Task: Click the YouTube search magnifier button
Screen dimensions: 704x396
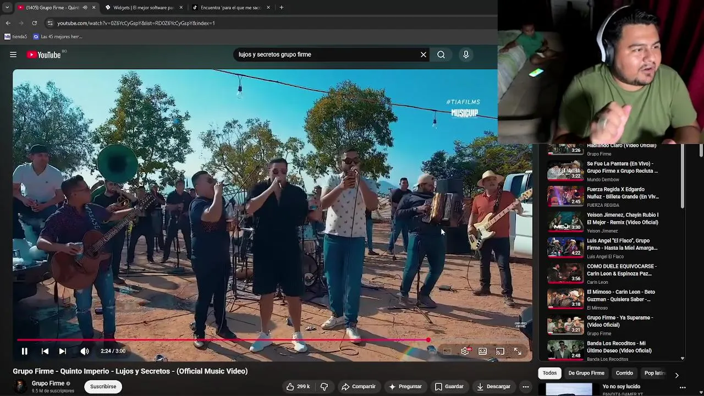Action: pos(441,54)
